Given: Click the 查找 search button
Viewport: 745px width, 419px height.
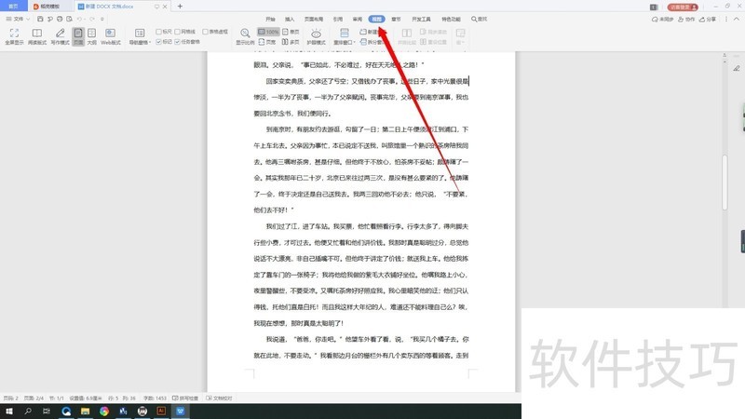Looking at the screenshot, I should [479, 20].
